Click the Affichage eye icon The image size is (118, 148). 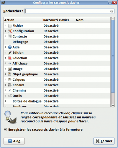[10, 64]
